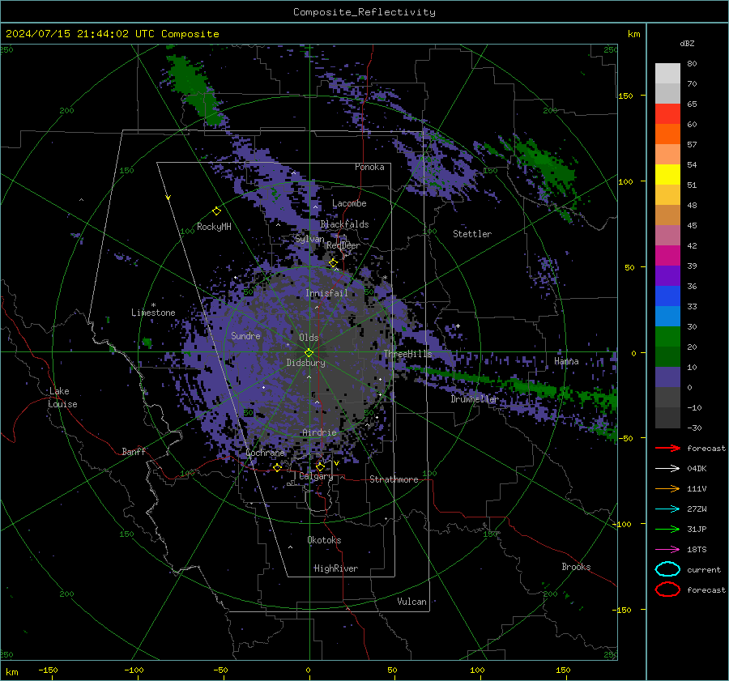Viewport: 729px width, 681px height.
Task: Click the 'current' legend label
Action: pos(704,570)
